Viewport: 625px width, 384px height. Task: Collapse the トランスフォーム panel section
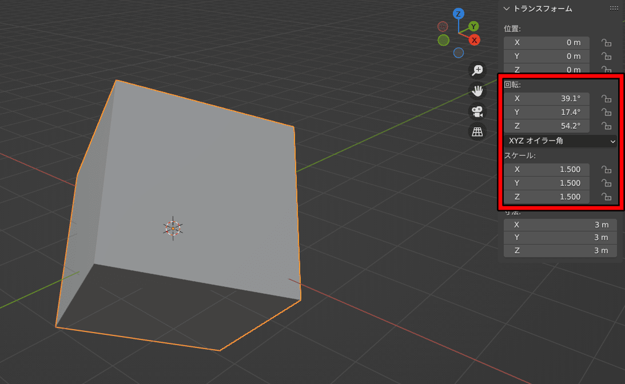(507, 9)
